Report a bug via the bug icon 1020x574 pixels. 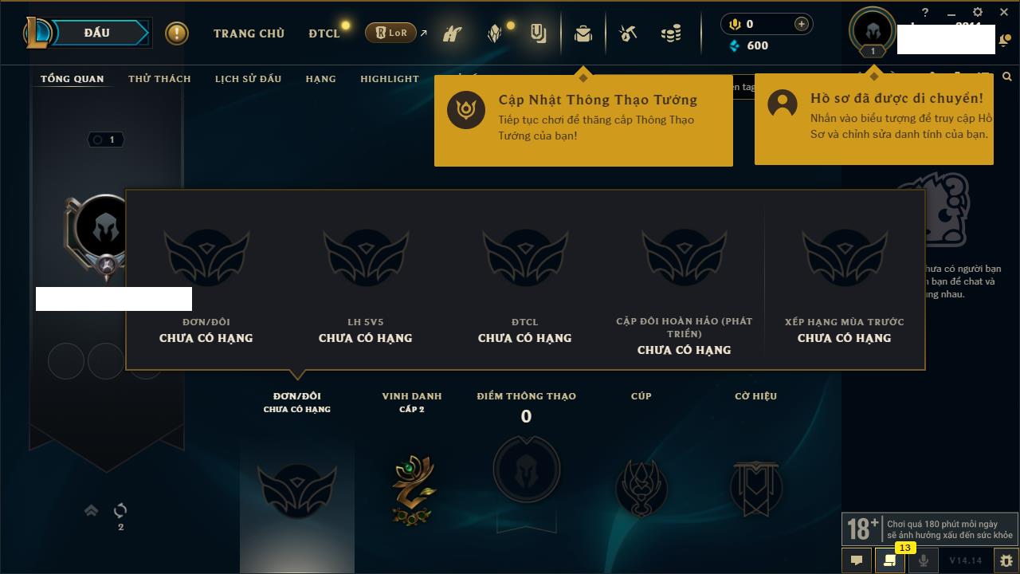(1006, 560)
